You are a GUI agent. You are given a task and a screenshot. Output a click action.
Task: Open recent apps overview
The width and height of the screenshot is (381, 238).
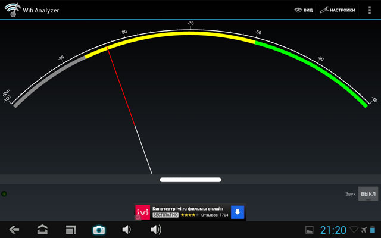point(71,230)
